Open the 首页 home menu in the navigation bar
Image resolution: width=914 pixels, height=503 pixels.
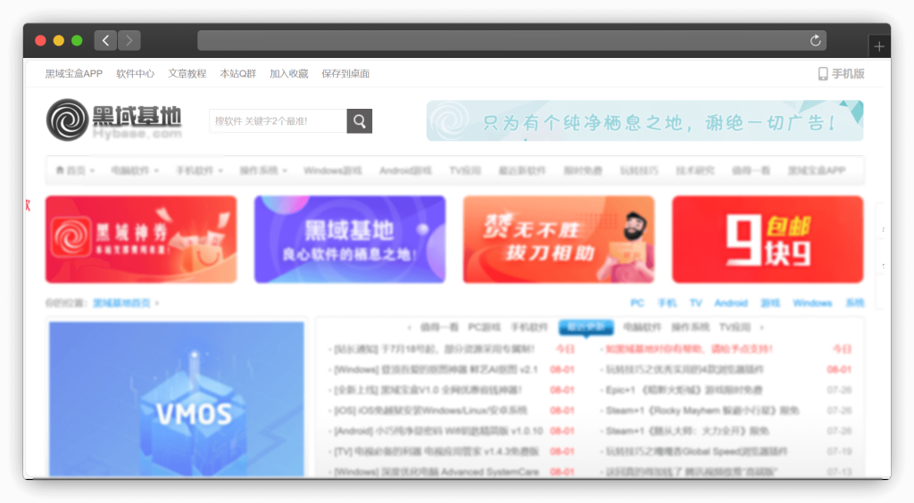tap(75, 170)
